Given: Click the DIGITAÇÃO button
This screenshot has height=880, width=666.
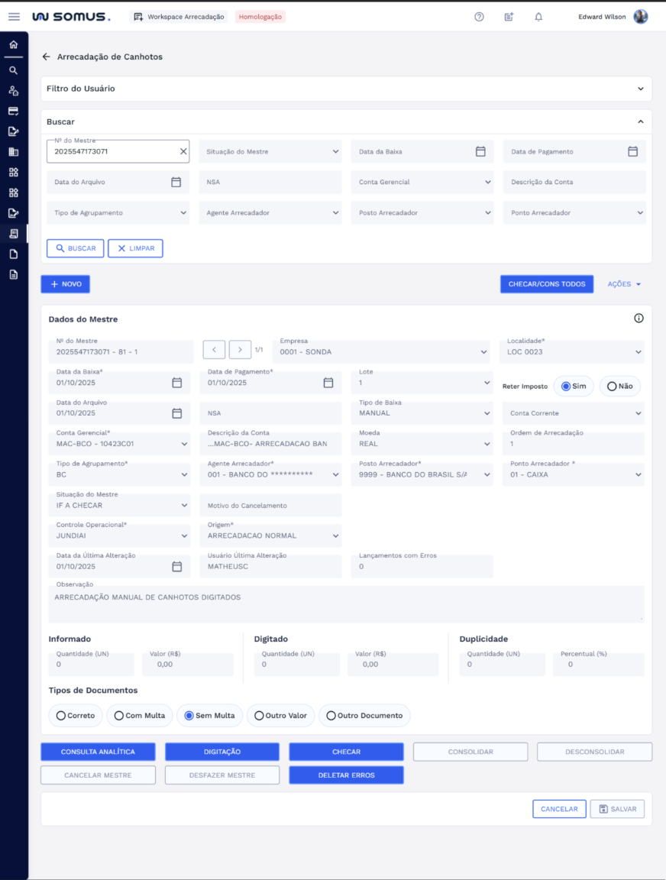Looking at the screenshot, I should [222, 752].
